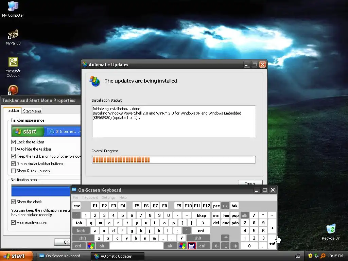
Task: Click the down arrow key on On-Screen Keyboard
Action: tap(226, 246)
